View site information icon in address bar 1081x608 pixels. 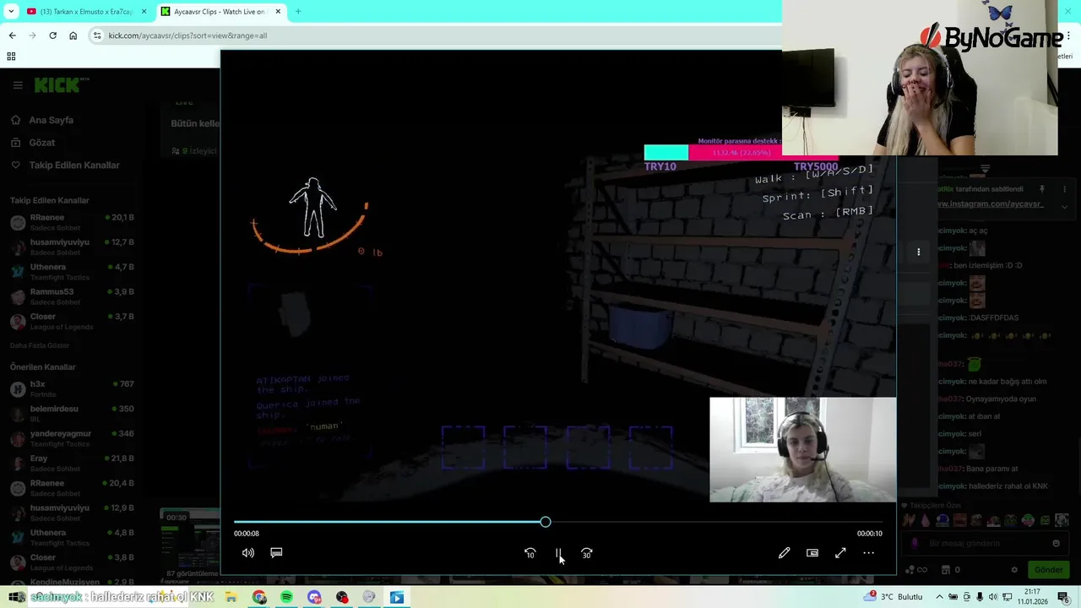[97, 35]
